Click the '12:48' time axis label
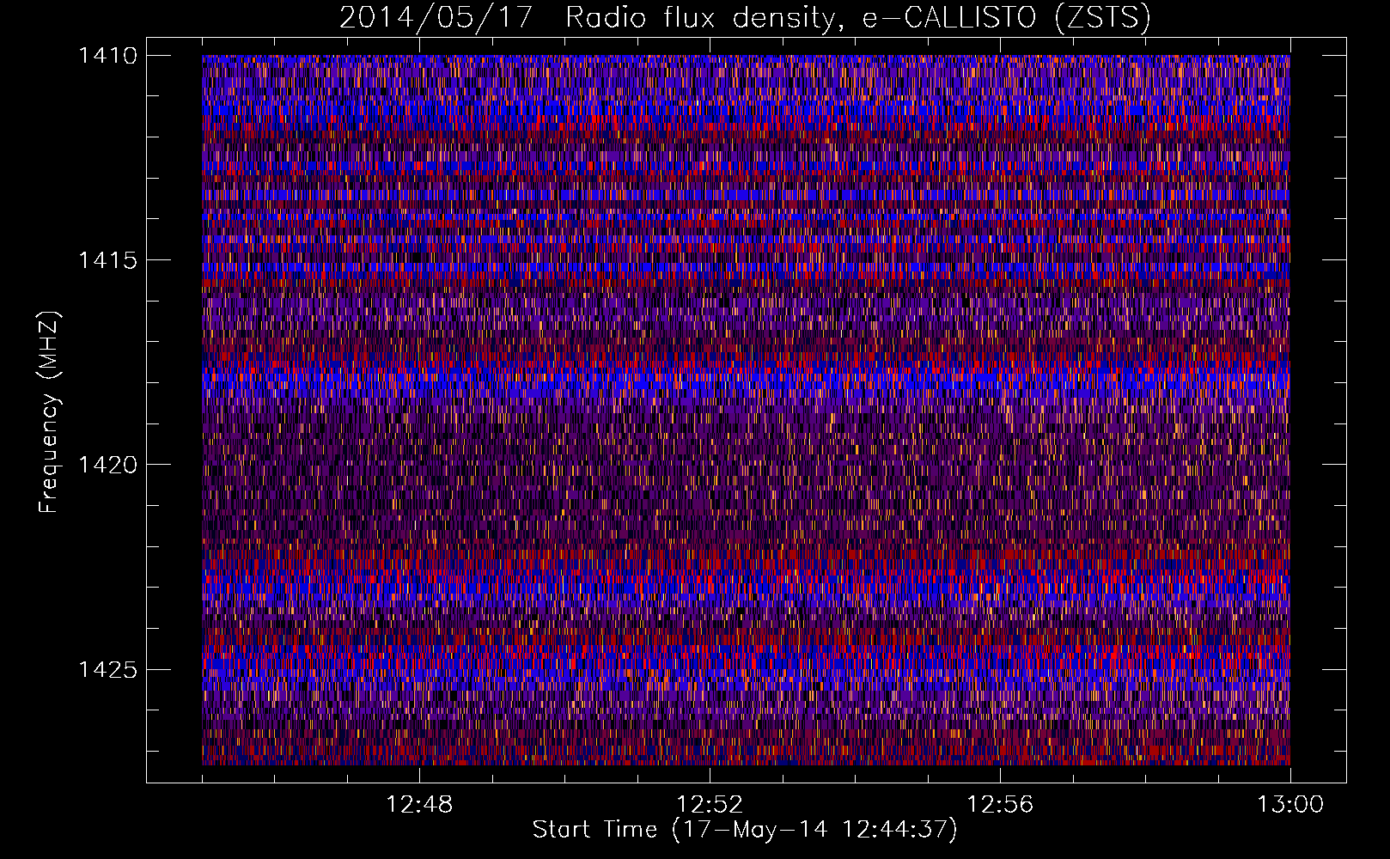Screen dimensions: 1390x859 pyautogui.click(x=419, y=805)
